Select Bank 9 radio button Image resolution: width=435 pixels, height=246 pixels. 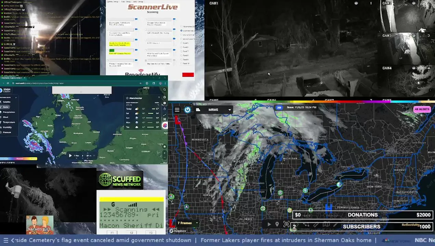click(x=181, y=59)
